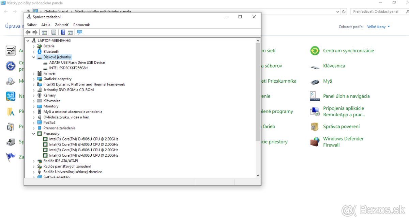Select INTEL SSDSCKKF256G8H disk drive

pyautogui.click(x=69, y=68)
